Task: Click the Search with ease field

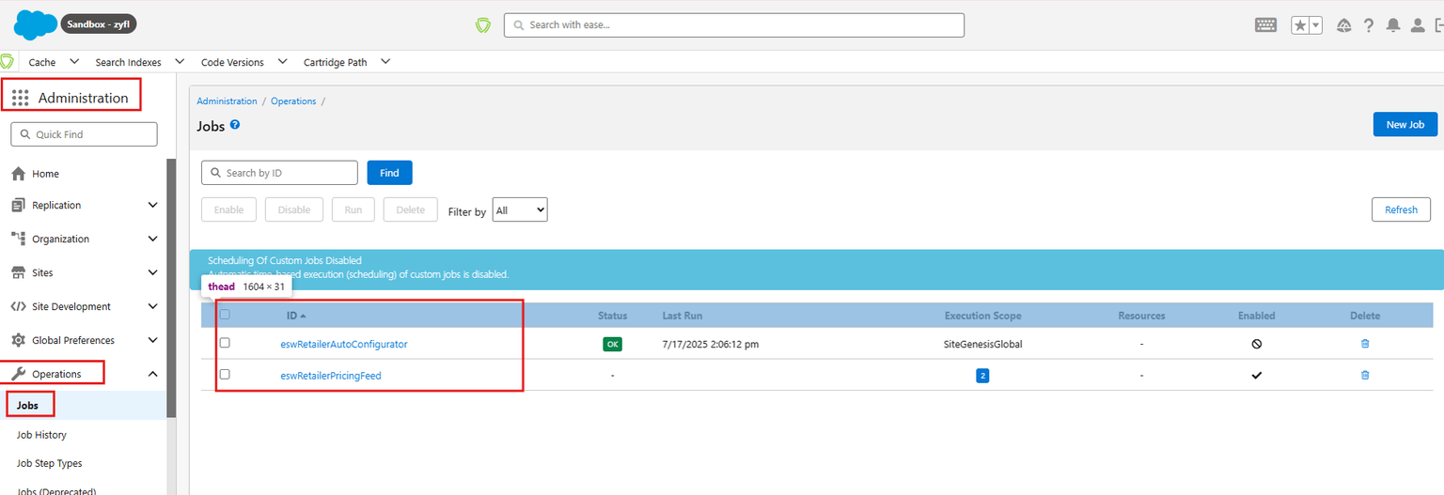Action: [734, 25]
